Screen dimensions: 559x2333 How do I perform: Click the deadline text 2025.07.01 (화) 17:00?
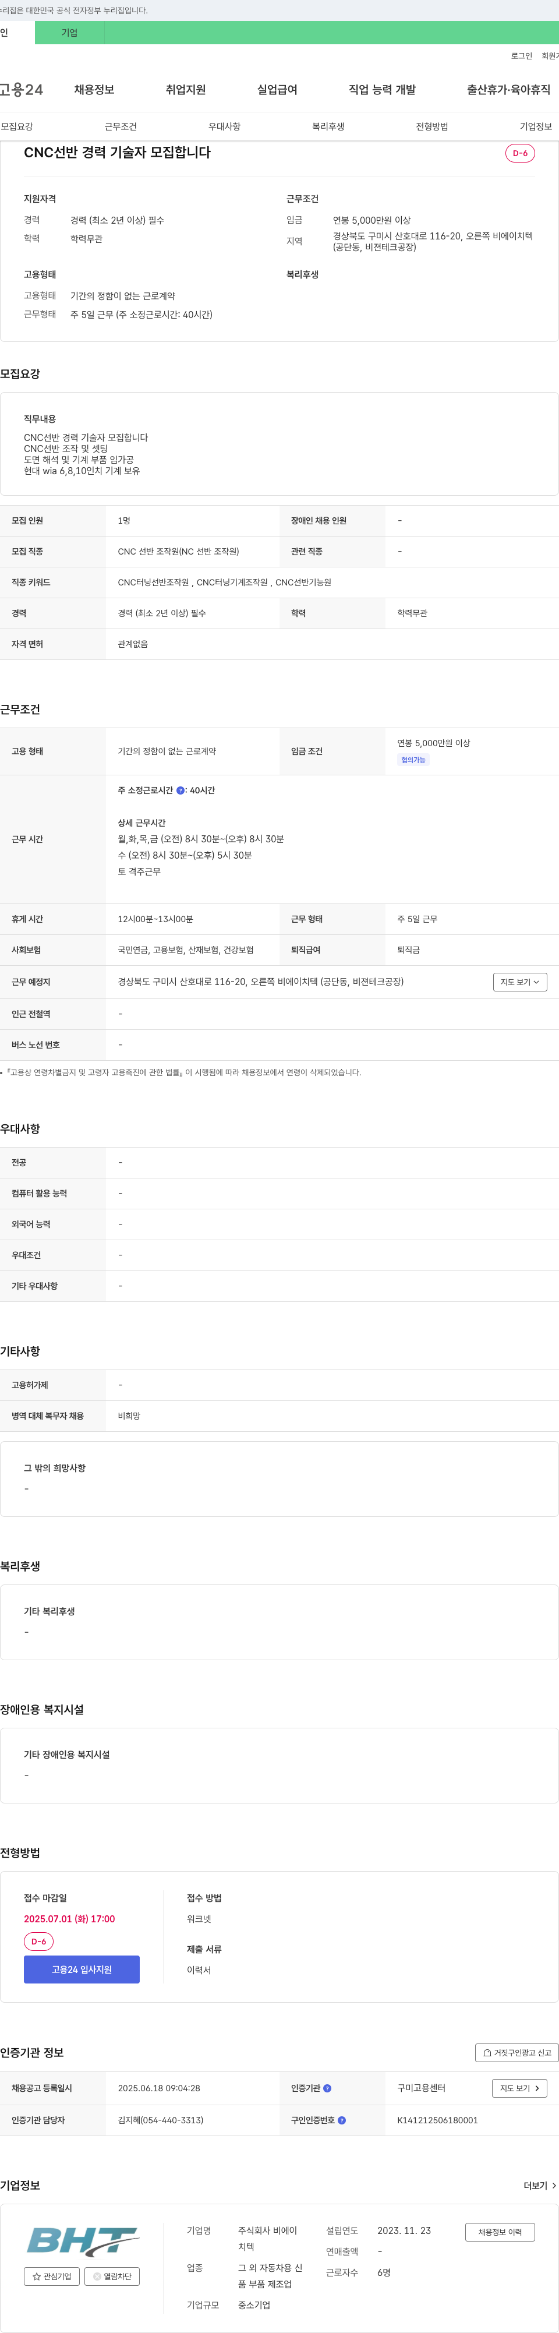69,1919
